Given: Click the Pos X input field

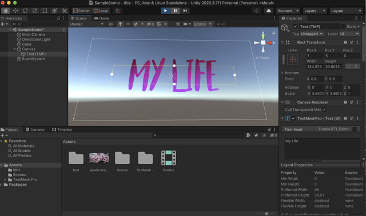Looking at the screenshot, I should [315, 56].
